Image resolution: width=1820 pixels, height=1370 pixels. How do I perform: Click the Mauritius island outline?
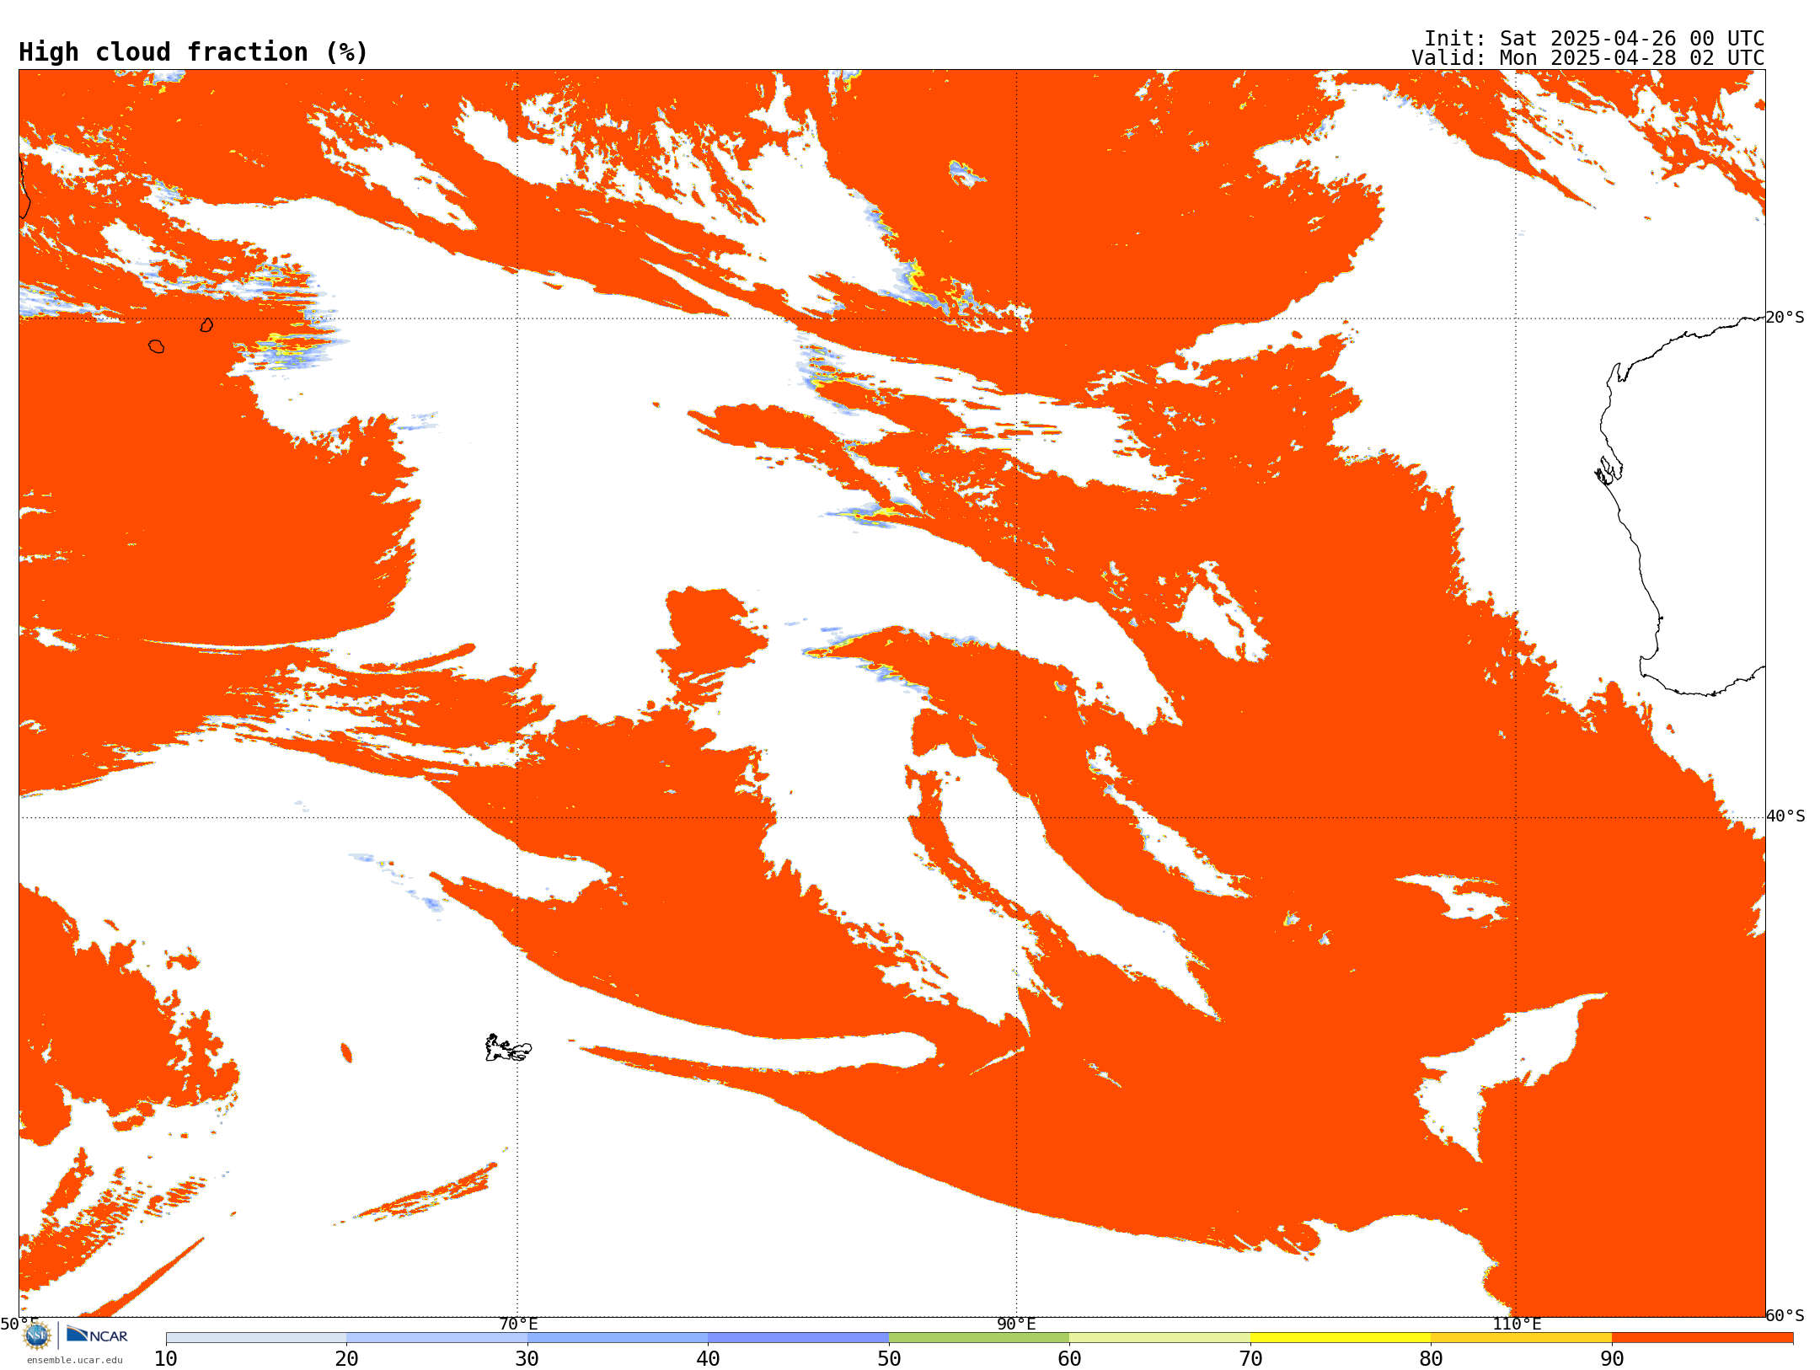click(206, 324)
